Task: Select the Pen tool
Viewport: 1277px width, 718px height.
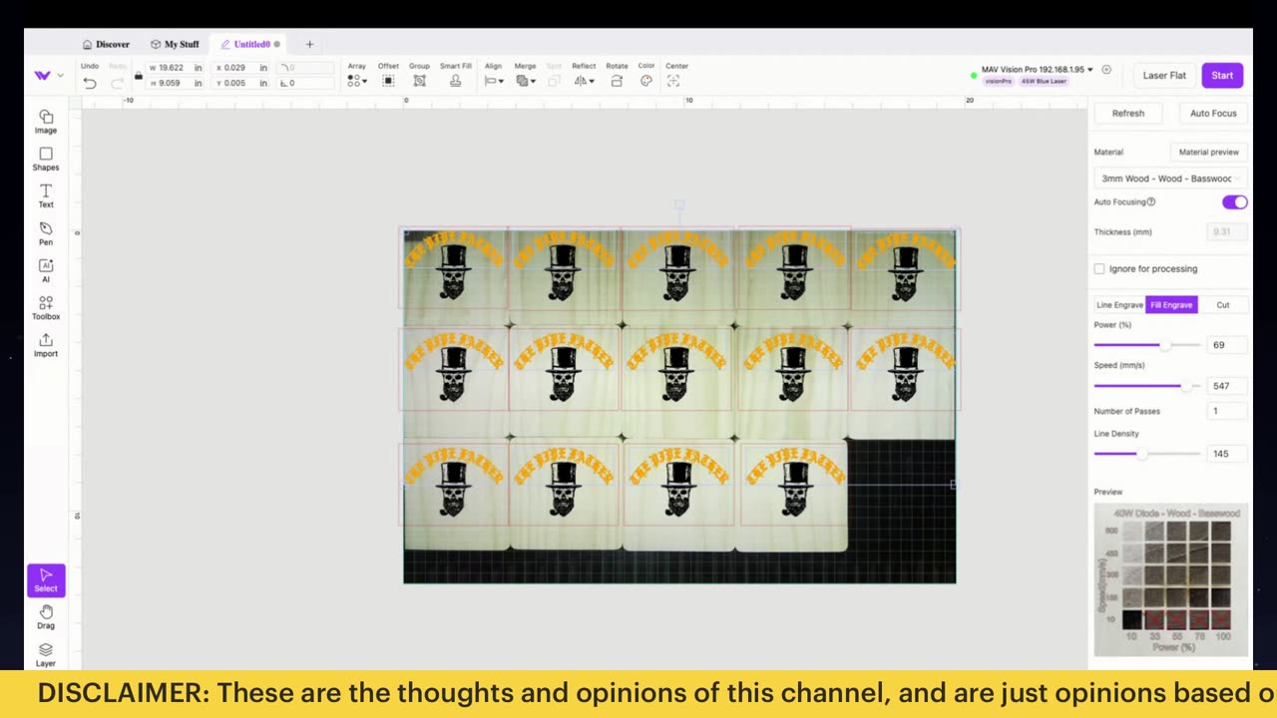Action: tap(46, 233)
